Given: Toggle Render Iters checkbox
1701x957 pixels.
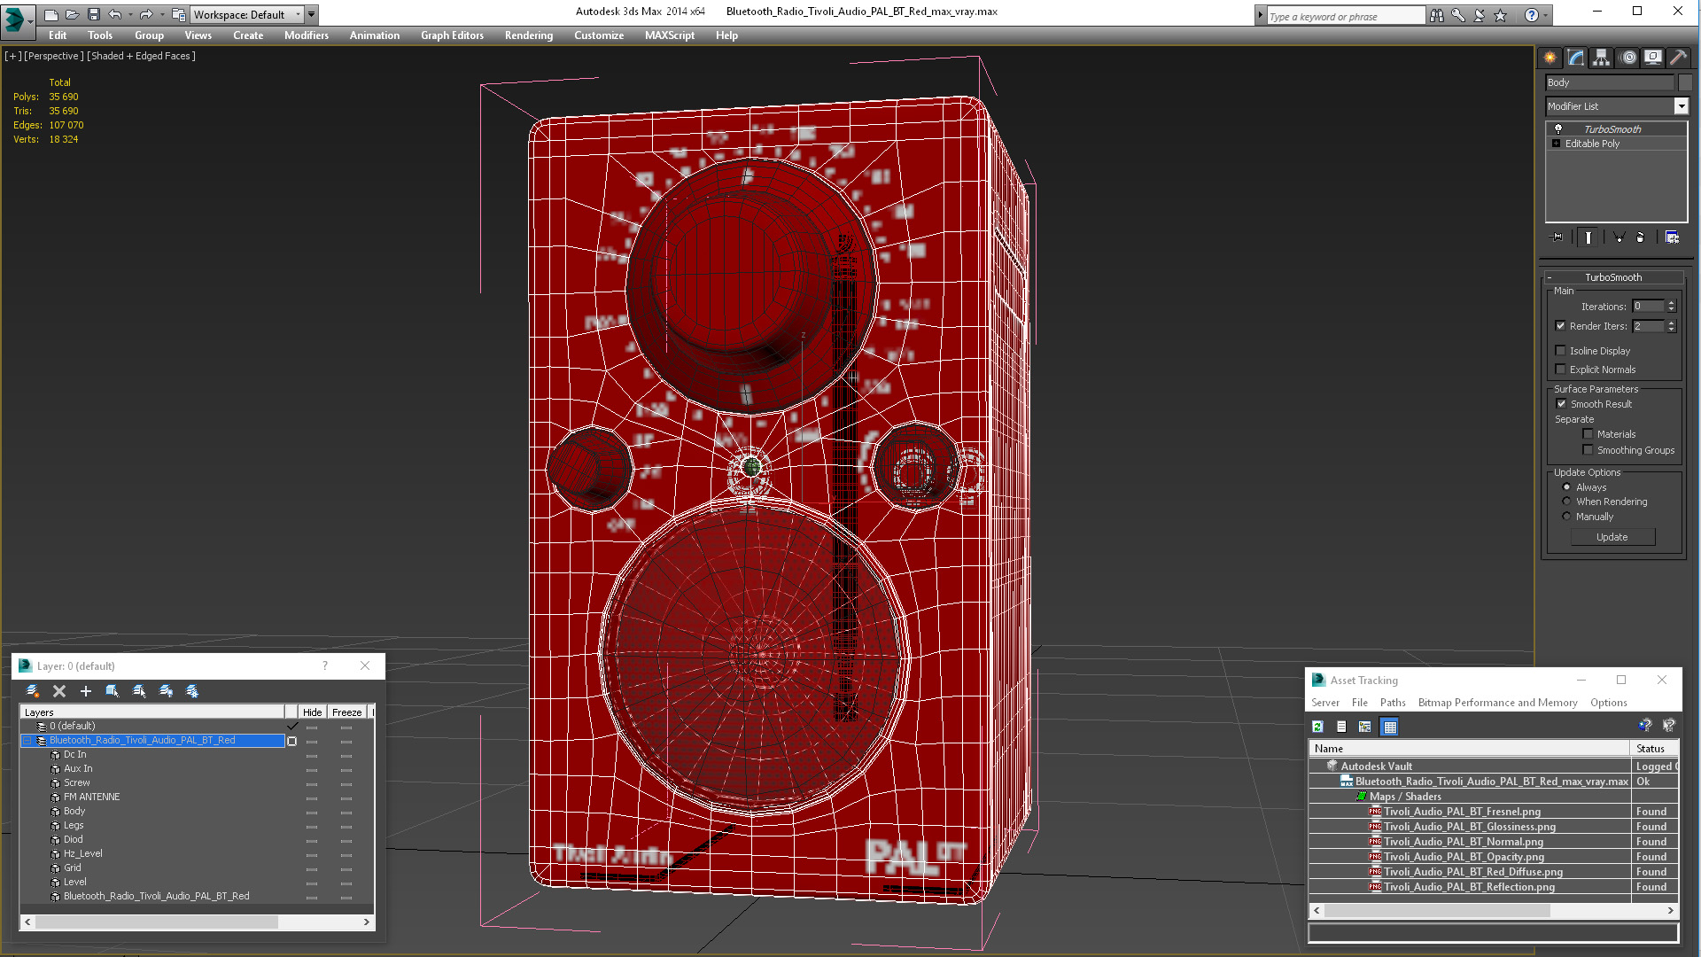Looking at the screenshot, I should (1560, 326).
